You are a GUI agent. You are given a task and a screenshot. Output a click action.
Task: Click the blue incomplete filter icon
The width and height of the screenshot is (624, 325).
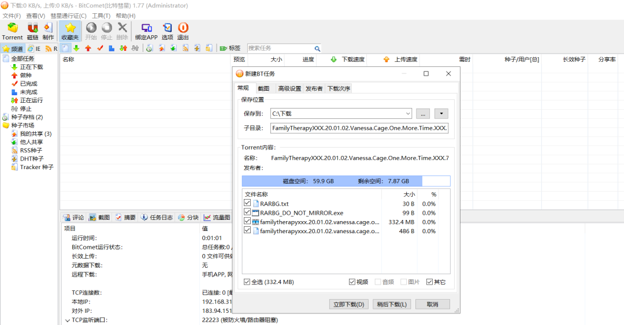112,48
